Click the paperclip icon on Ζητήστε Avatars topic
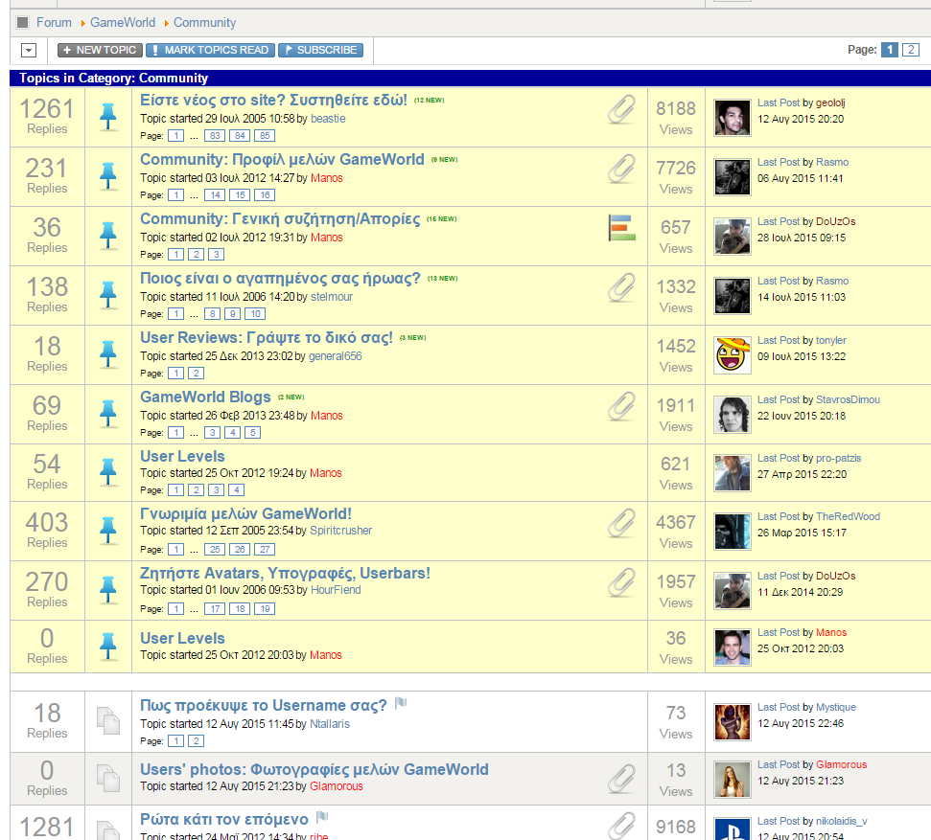 [621, 581]
